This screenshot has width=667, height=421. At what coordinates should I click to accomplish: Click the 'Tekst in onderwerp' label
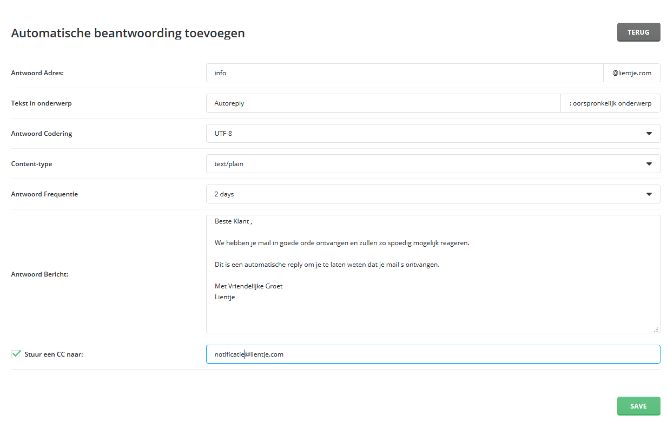pyautogui.click(x=41, y=103)
